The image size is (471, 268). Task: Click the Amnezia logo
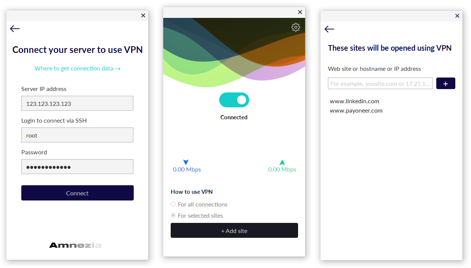(x=75, y=245)
